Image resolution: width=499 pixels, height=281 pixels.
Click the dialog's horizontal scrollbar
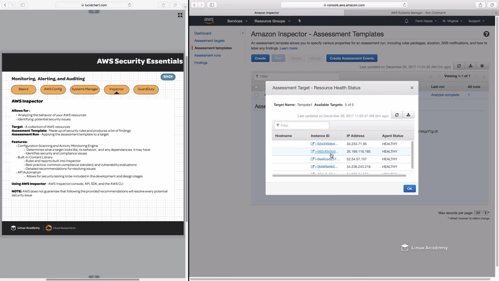(339, 176)
